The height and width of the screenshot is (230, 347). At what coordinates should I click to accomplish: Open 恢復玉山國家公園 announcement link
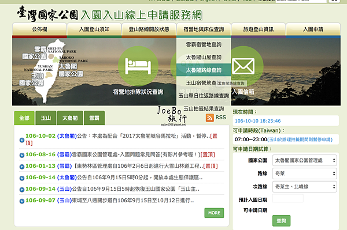tap(112, 189)
